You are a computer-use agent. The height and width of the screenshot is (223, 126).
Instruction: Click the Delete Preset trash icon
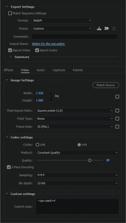point(114,29)
